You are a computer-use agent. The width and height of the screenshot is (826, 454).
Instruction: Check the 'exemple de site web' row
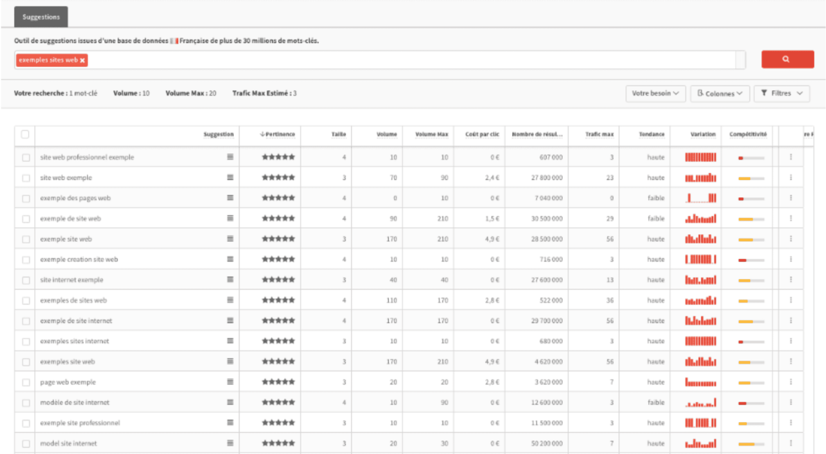tap(26, 219)
